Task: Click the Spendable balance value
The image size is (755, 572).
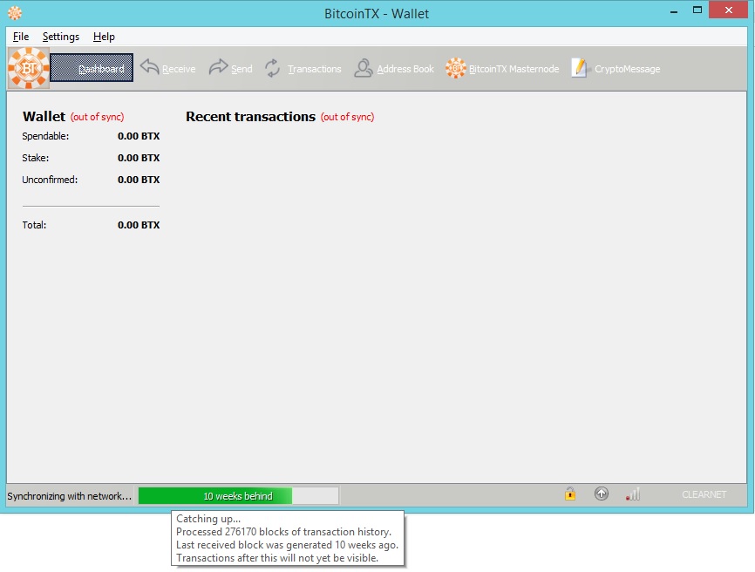Action: [139, 136]
